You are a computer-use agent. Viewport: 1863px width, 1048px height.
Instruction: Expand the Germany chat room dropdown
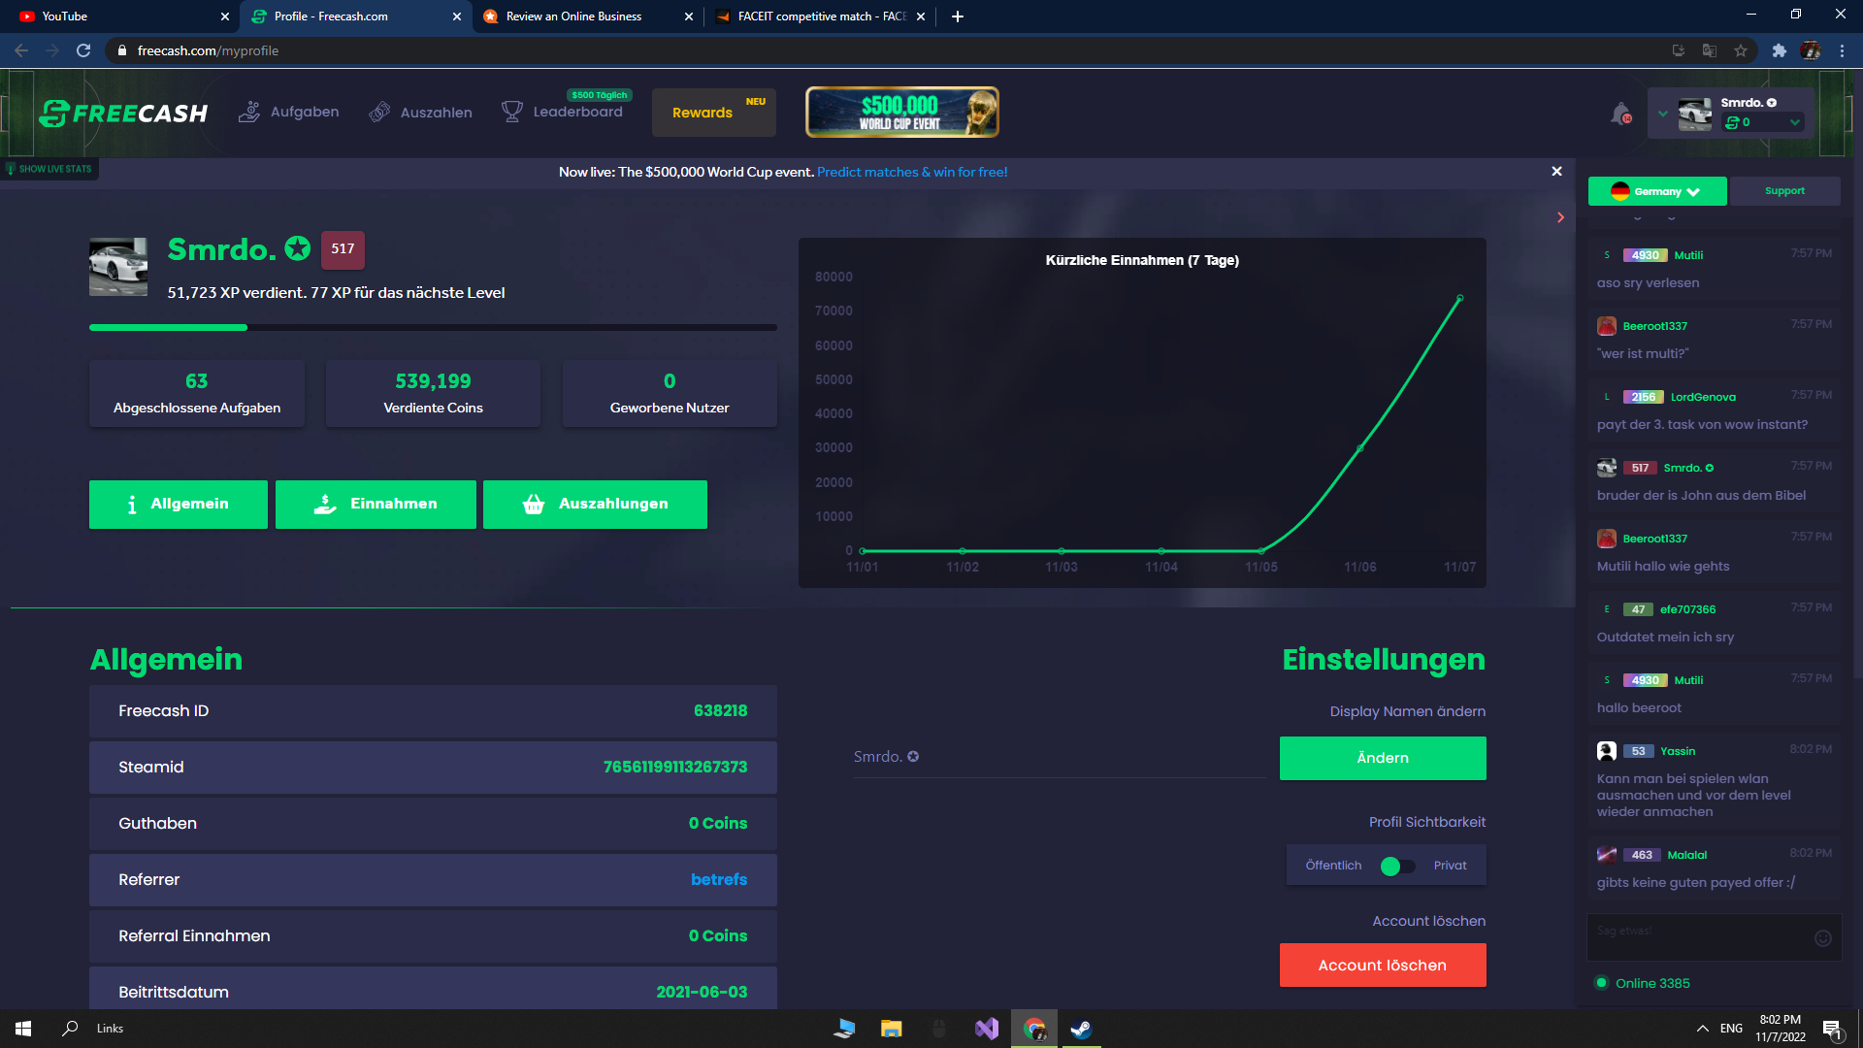coord(1656,191)
